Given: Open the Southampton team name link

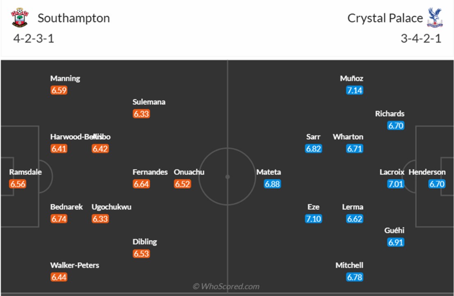Looking at the screenshot, I should coord(73,18).
